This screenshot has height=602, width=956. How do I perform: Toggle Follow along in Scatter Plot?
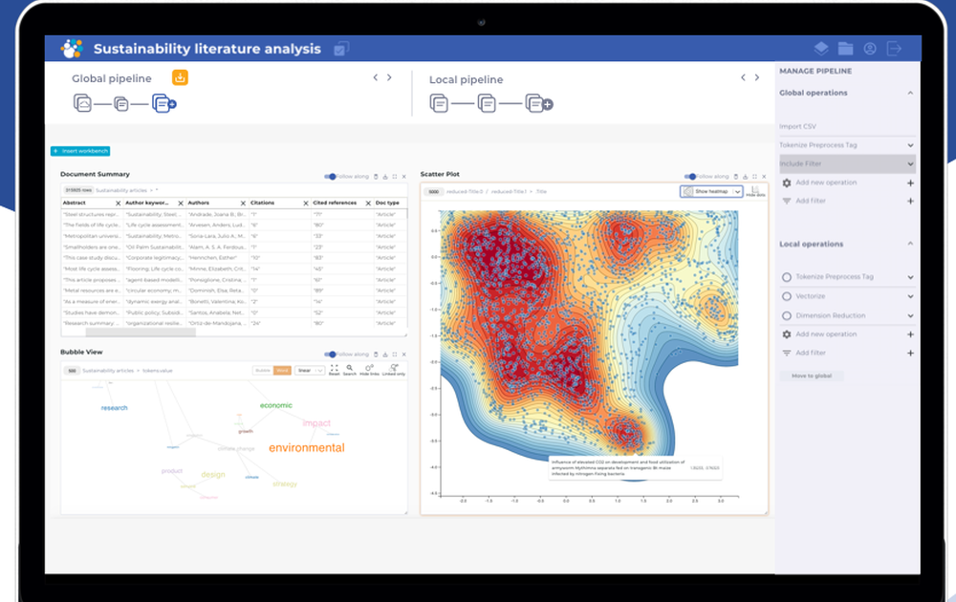click(690, 177)
